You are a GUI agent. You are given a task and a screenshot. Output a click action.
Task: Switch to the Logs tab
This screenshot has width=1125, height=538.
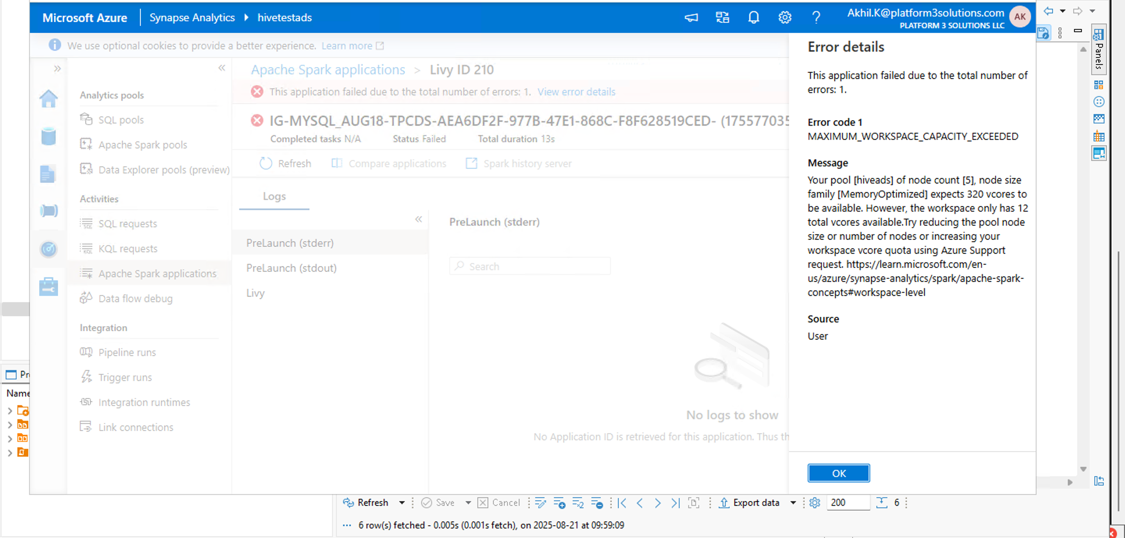pyautogui.click(x=274, y=196)
